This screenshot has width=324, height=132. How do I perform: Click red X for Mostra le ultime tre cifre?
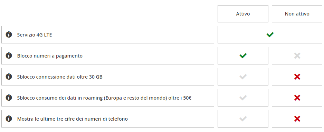(x=297, y=119)
